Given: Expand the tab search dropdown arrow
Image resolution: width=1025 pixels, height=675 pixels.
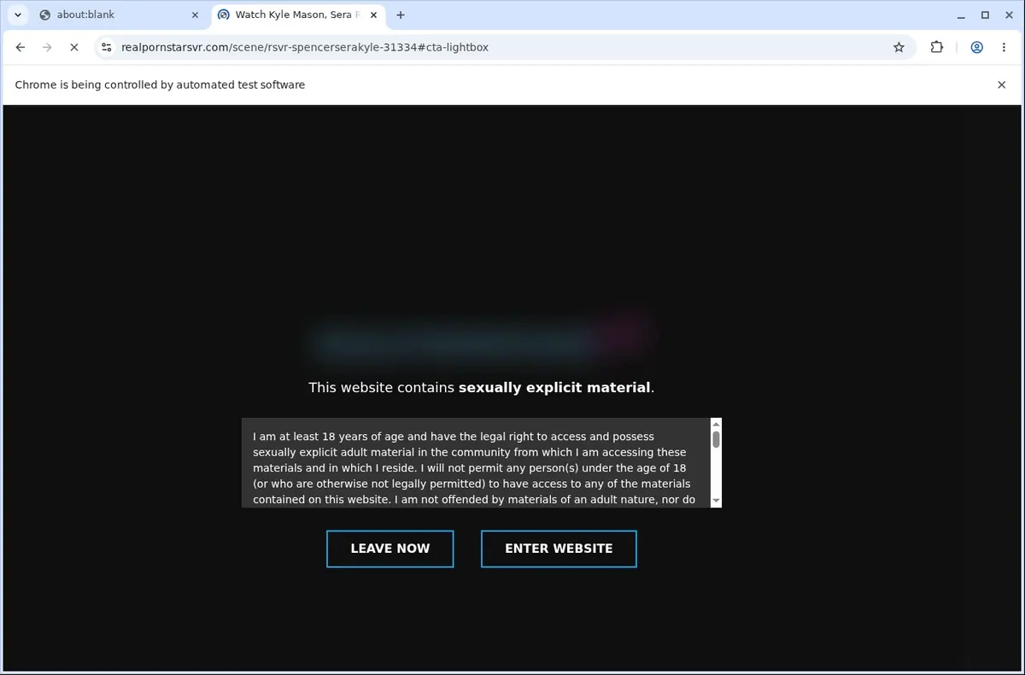Looking at the screenshot, I should click(18, 15).
